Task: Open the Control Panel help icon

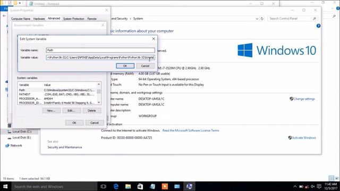Action: tap(318, 26)
